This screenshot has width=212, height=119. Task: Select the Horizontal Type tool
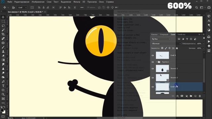pyautogui.click(x=3, y=86)
